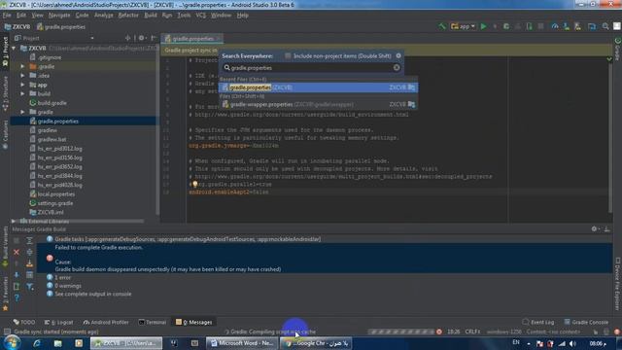
Task: Click the Search Everywhere input field
Action: pyautogui.click(x=311, y=68)
